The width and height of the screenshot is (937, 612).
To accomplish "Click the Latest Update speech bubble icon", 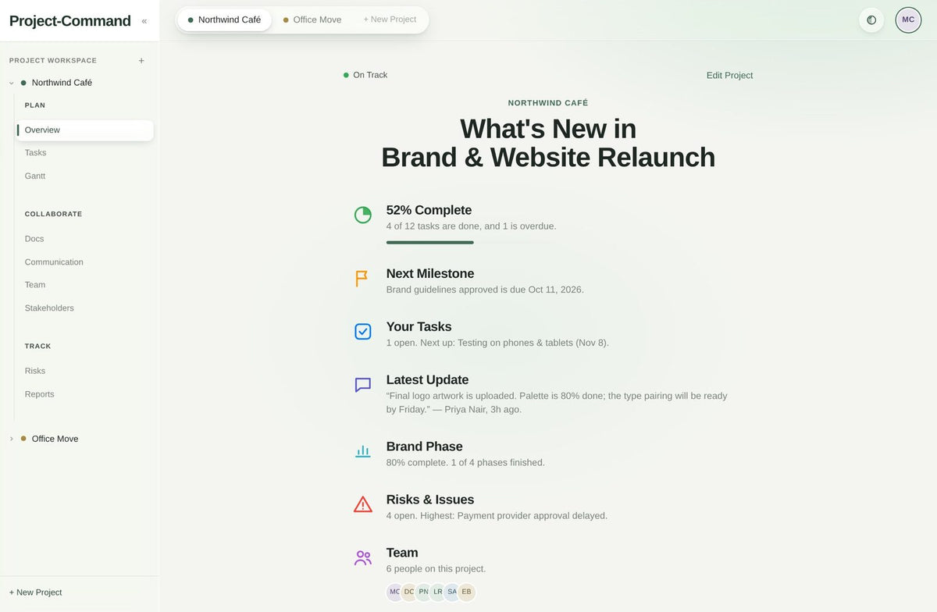I will coord(363,385).
